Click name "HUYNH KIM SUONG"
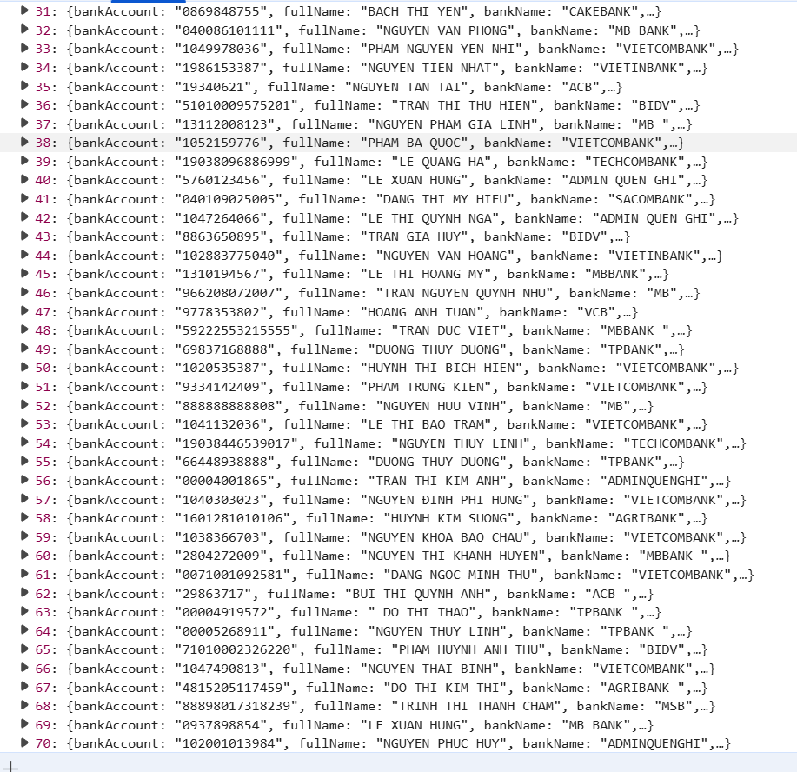The height and width of the screenshot is (772, 797). click(448, 519)
